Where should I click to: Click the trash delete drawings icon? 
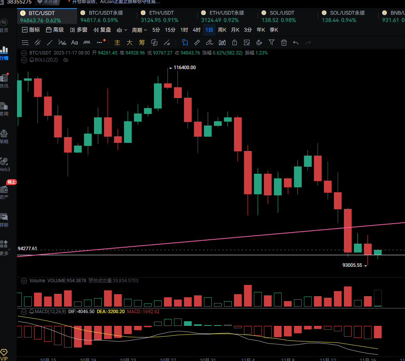click(x=284, y=42)
